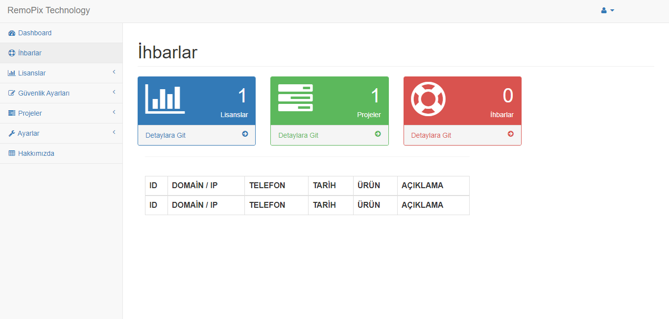This screenshot has width=669, height=319.
Task: Expand the Projeler sidebar submenu chevron
Action: point(114,113)
